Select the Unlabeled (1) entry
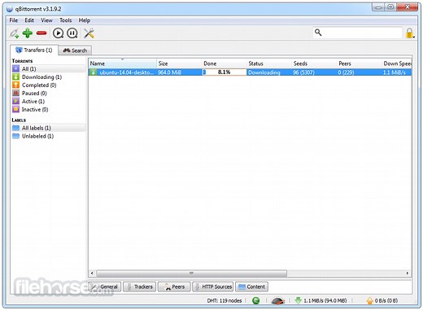The image size is (423, 310). click(49, 136)
